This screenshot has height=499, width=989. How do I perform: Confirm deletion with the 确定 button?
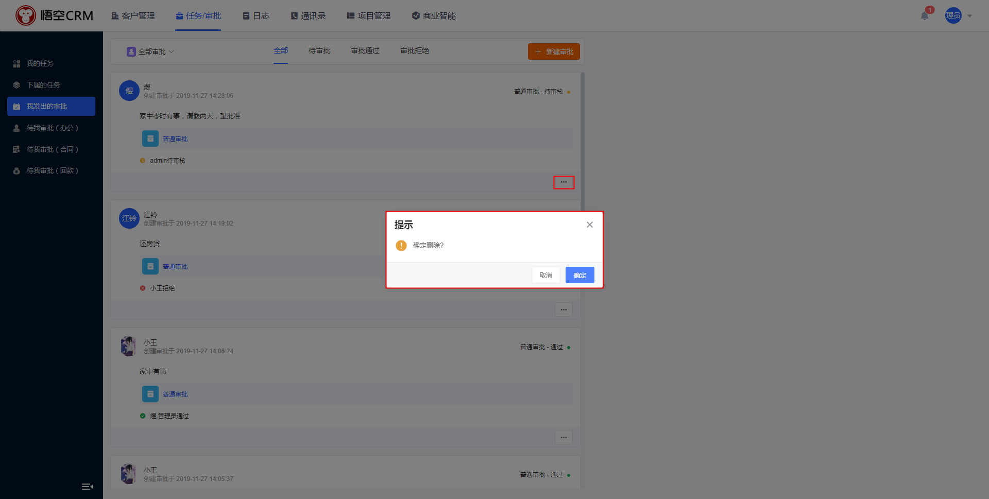tap(579, 275)
